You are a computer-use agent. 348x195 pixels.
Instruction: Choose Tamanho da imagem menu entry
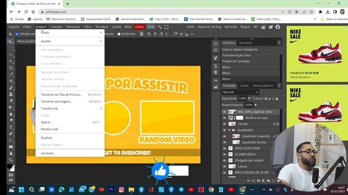click(70, 101)
